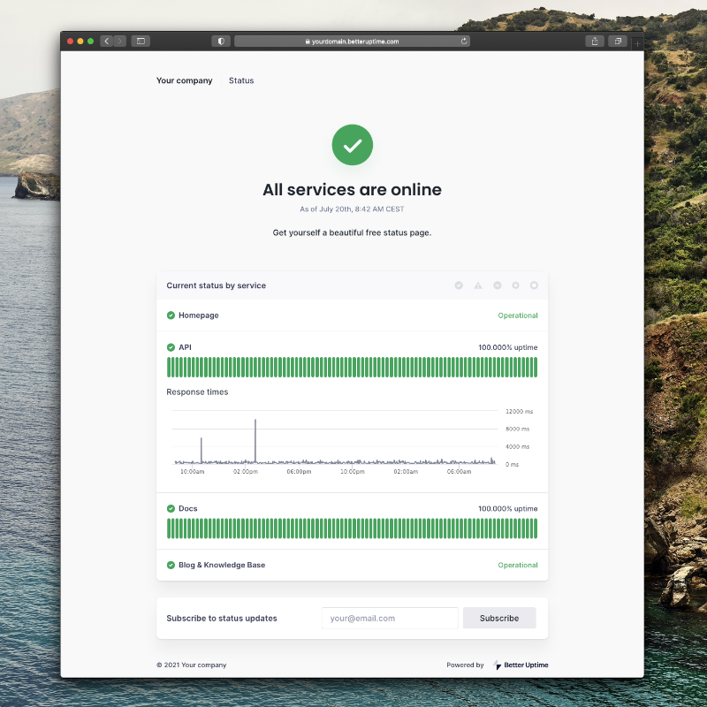Click the 06:00pm label on chart axis
707x707 pixels.
(x=299, y=472)
